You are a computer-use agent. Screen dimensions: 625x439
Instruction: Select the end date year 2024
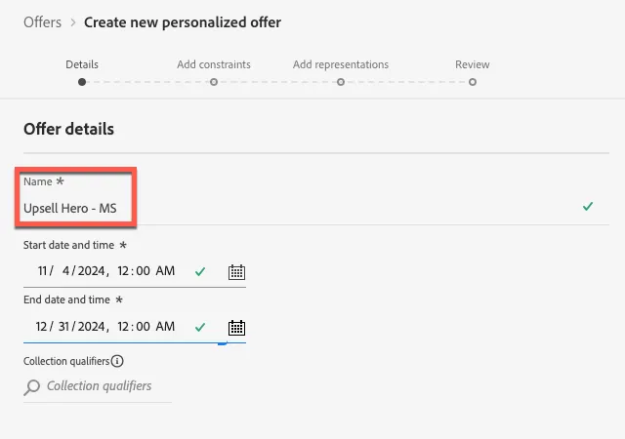91,327
